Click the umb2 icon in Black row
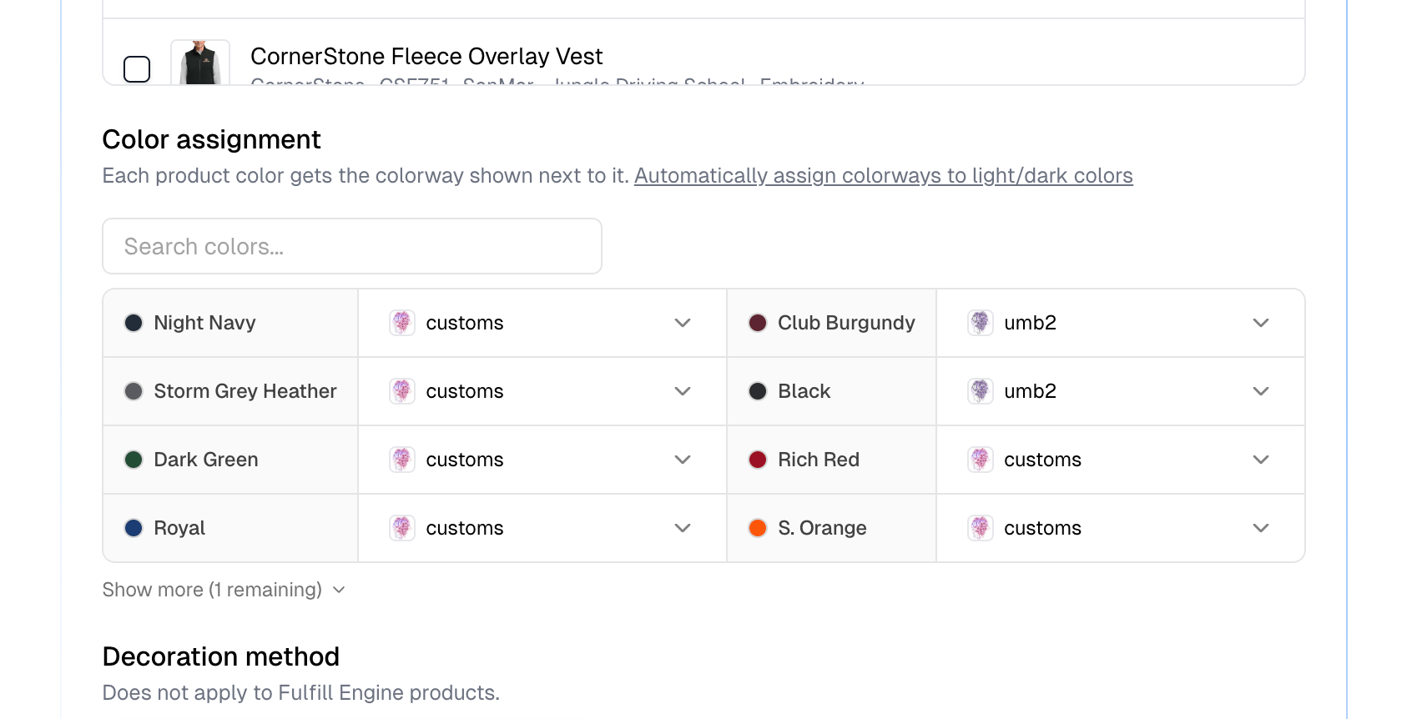This screenshot has height=719, width=1412. pos(981,391)
